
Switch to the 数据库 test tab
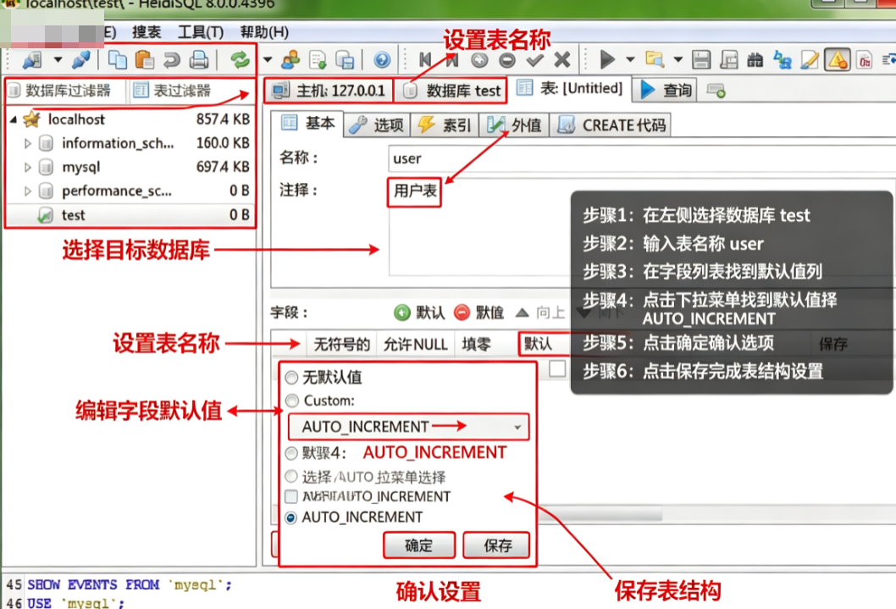[x=452, y=91]
